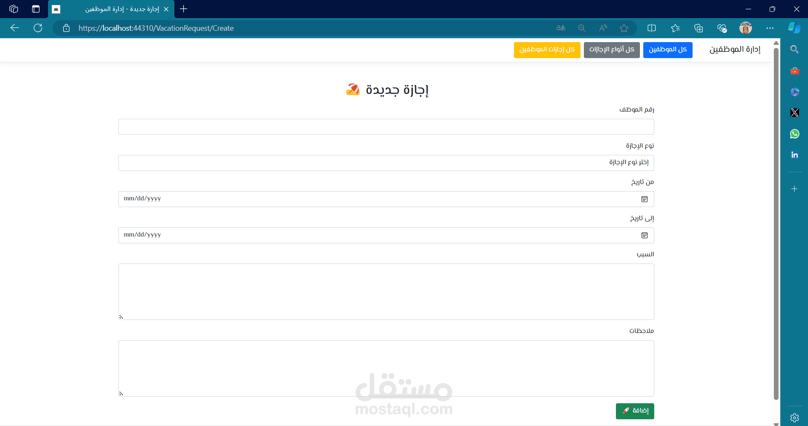The width and height of the screenshot is (808, 426).
Task: Click the من تاريخ date field
Action: (386, 199)
